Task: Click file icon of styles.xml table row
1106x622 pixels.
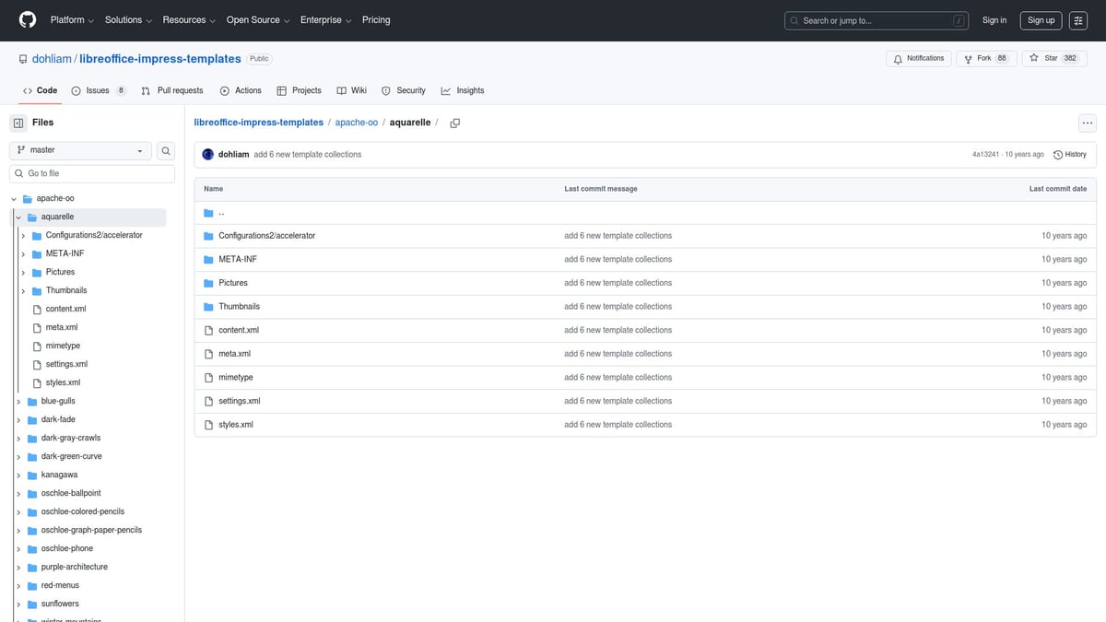Action: 208,425
